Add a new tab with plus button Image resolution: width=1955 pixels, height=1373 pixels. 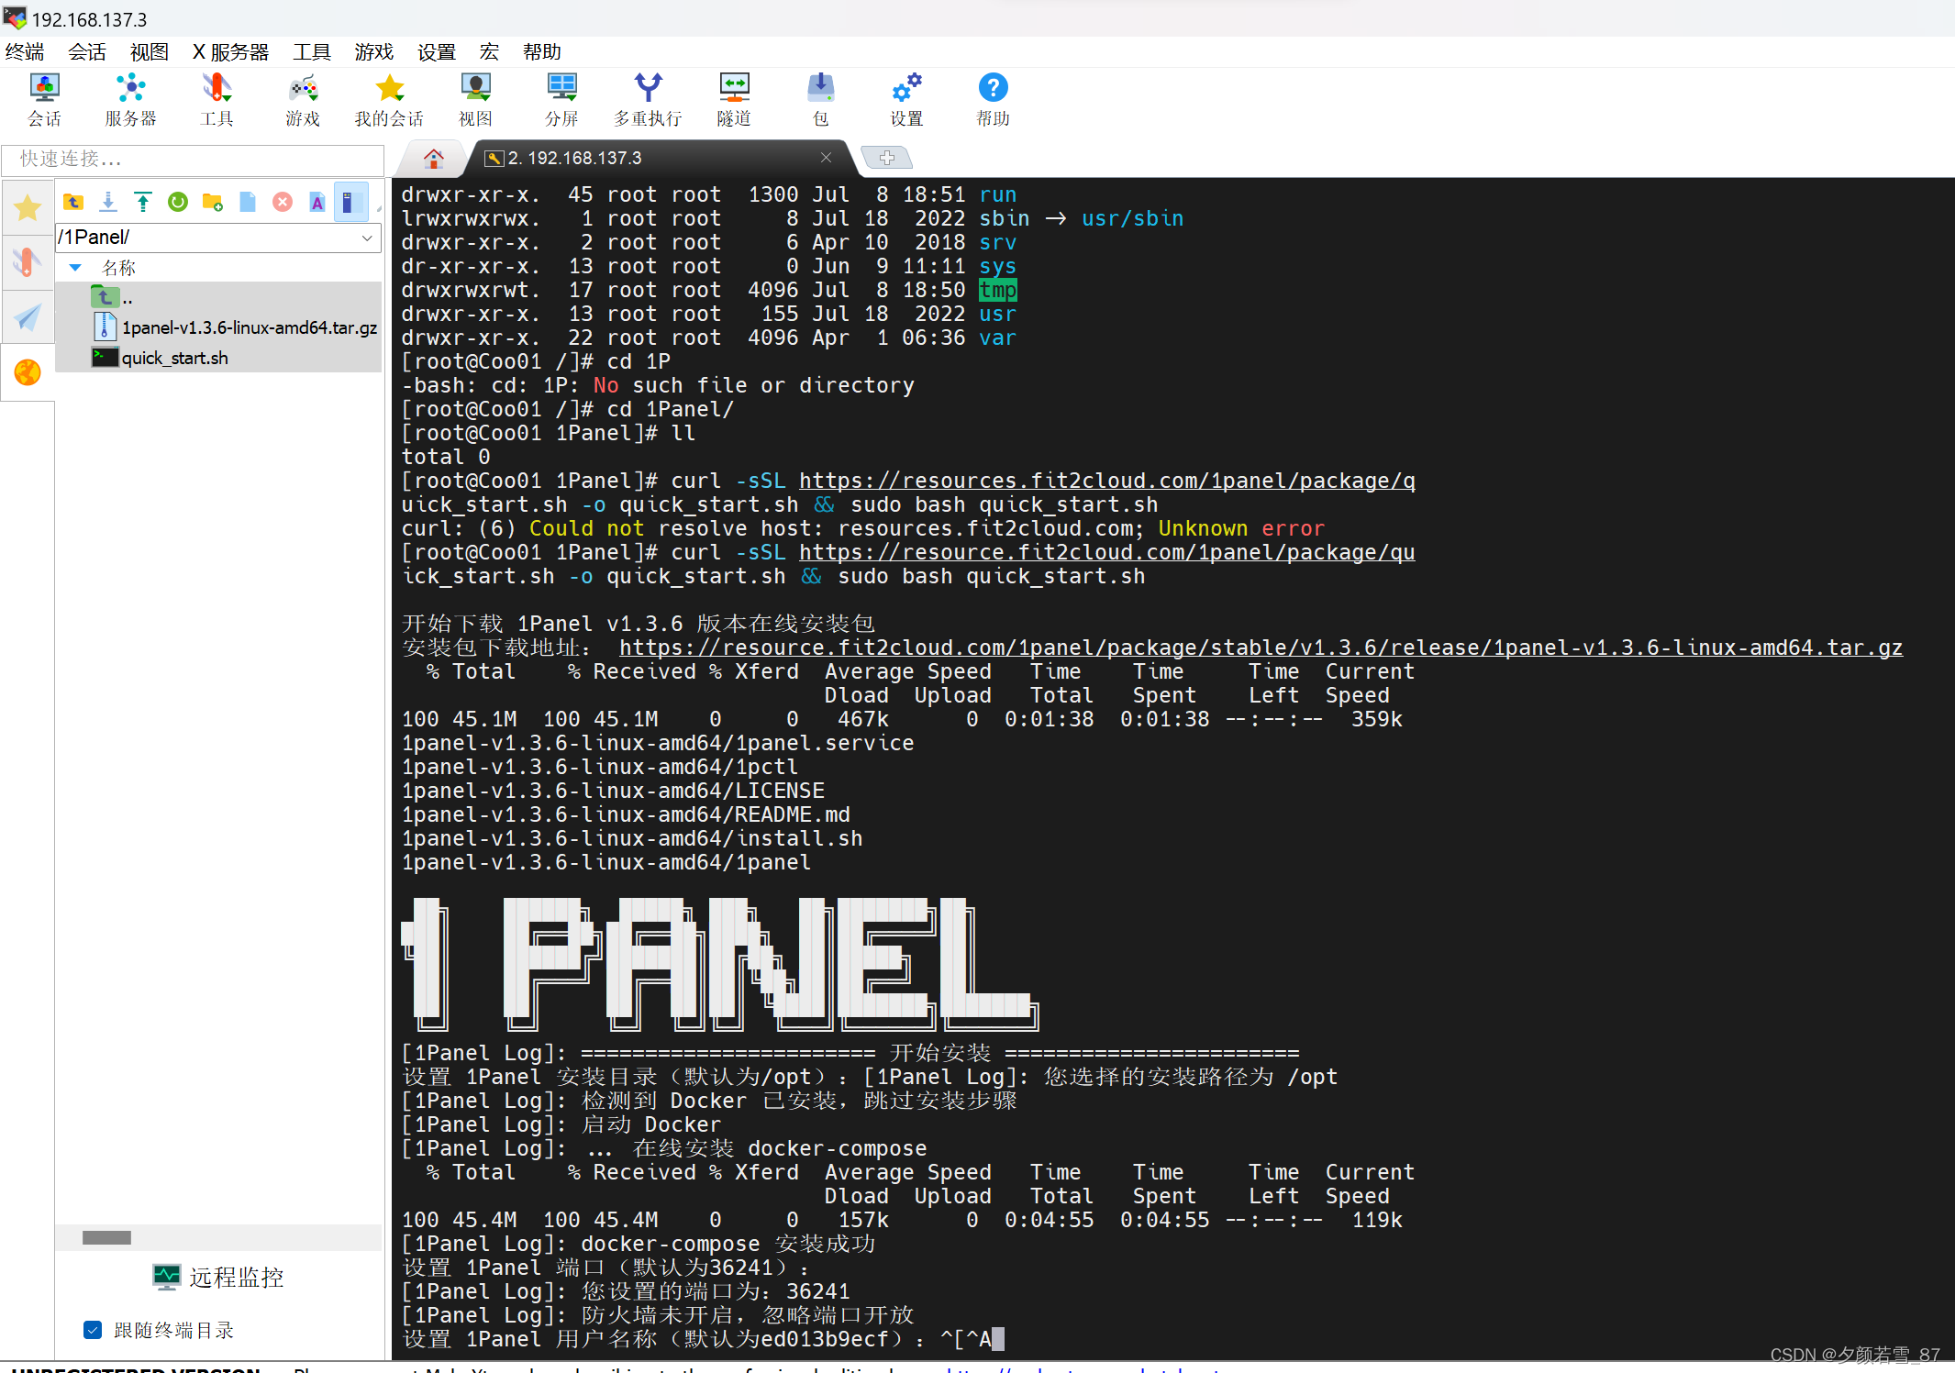(x=886, y=158)
